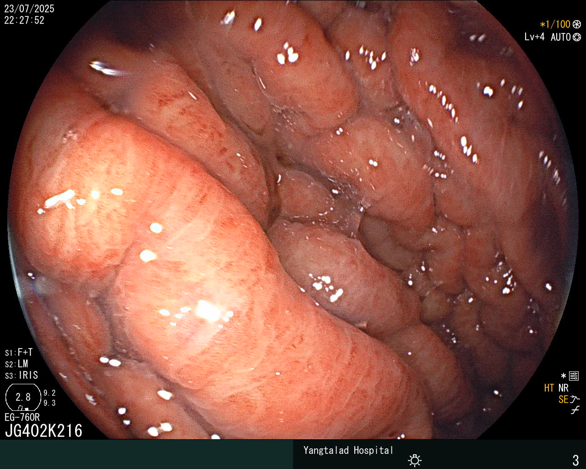Viewport: 586px width, 469px height.
Task: Click the scope tip diagram showing 2.8
Action: (x=23, y=397)
